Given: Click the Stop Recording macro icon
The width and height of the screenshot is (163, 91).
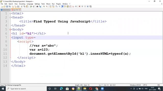Looking at the screenshot, I should pyautogui.click(x=82, y=7).
